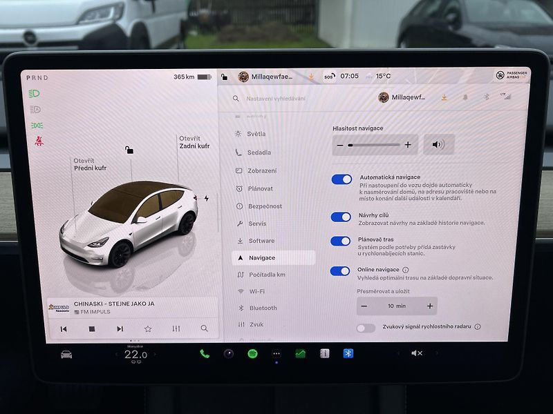The height and width of the screenshot is (414, 553).
Task: Lower cabin temperature left arrow
Action: point(117,355)
